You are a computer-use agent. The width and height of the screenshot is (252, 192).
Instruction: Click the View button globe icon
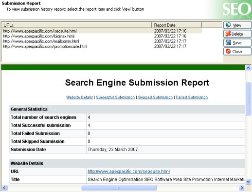(x=228, y=25)
